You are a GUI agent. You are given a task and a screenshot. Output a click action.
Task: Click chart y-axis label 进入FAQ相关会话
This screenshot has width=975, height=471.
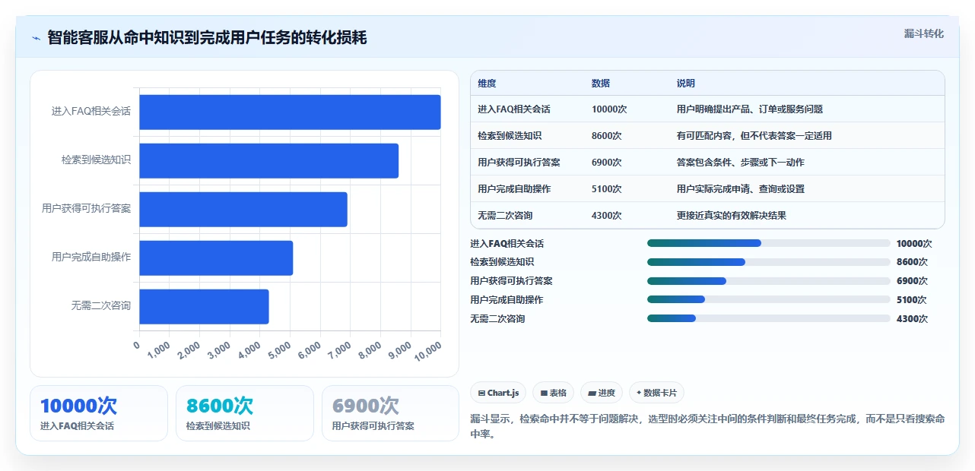[x=91, y=111]
